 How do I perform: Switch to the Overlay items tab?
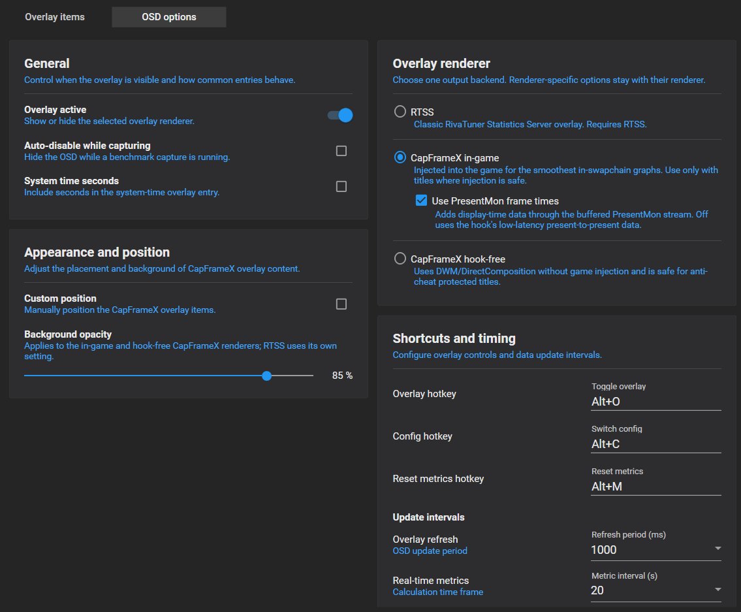click(x=55, y=17)
